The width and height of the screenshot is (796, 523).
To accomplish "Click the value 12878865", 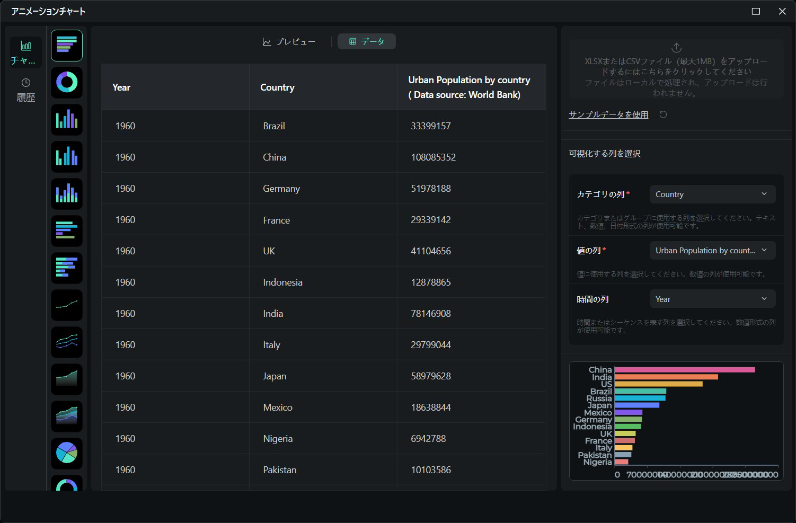I will (431, 282).
